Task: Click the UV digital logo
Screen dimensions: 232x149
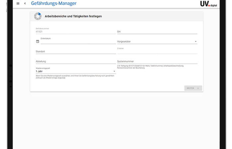Action: coord(208,4)
